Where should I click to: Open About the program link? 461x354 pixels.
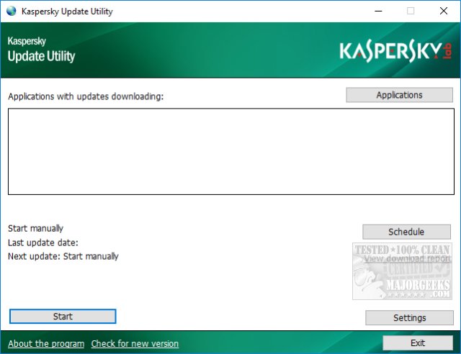coord(46,343)
